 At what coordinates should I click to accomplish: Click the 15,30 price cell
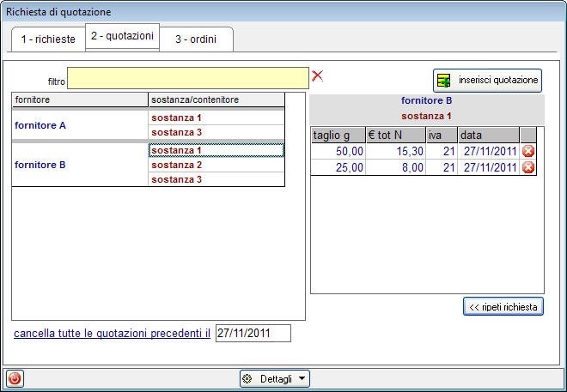point(396,151)
